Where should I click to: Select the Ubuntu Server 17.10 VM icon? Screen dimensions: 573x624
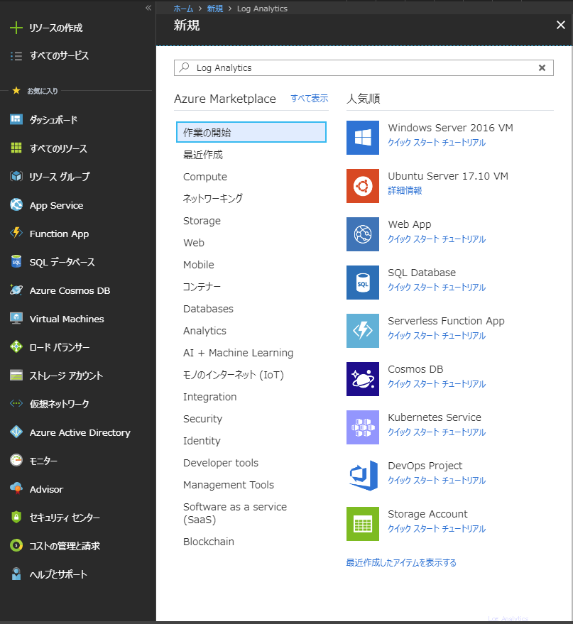363,186
